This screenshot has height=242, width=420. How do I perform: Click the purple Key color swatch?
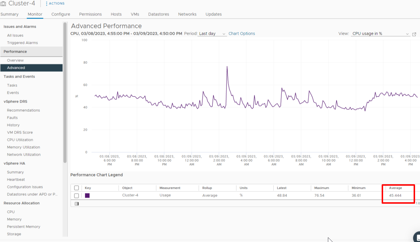[x=87, y=196]
